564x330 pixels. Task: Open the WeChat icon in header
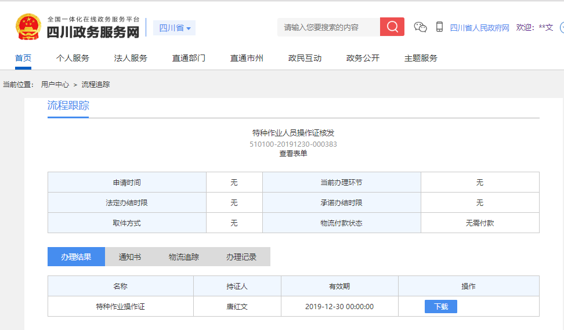(x=420, y=27)
